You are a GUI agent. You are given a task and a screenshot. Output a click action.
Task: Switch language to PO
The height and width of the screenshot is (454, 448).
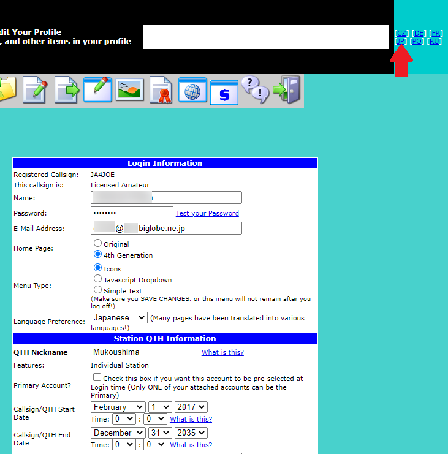pos(417,41)
